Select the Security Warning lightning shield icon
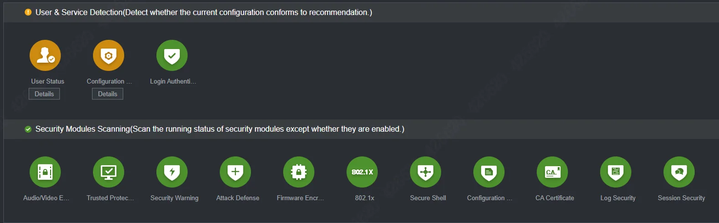Viewport: 719px width, 223px height. pyautogui.click(x=172, y=172)
